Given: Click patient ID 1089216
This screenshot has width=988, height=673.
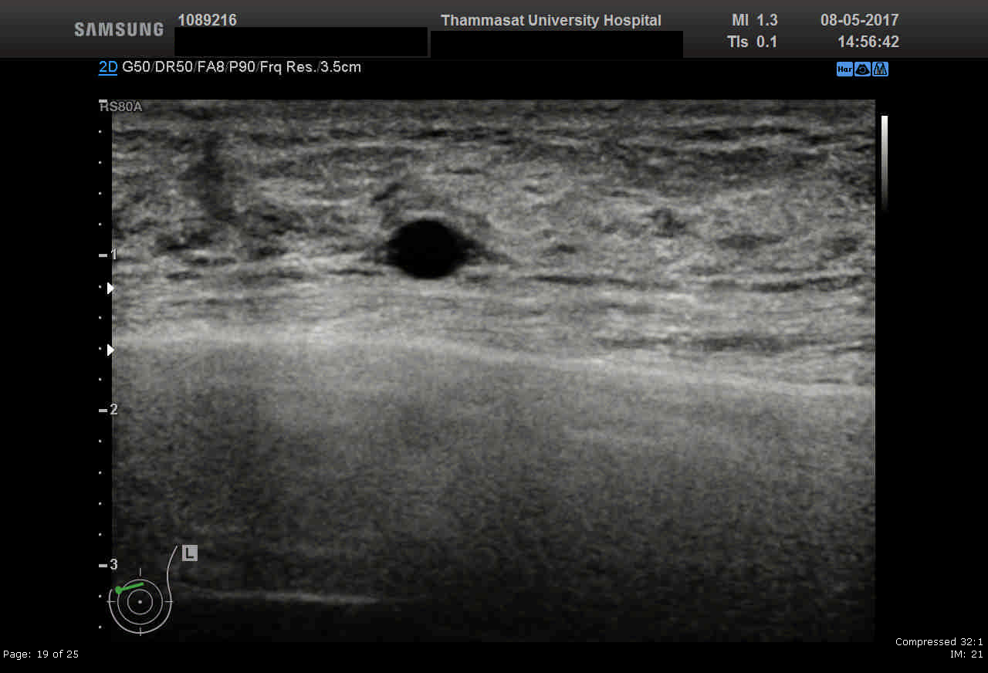Looking at the screenshot, I should pyautogui.click(x=207, y=20).
